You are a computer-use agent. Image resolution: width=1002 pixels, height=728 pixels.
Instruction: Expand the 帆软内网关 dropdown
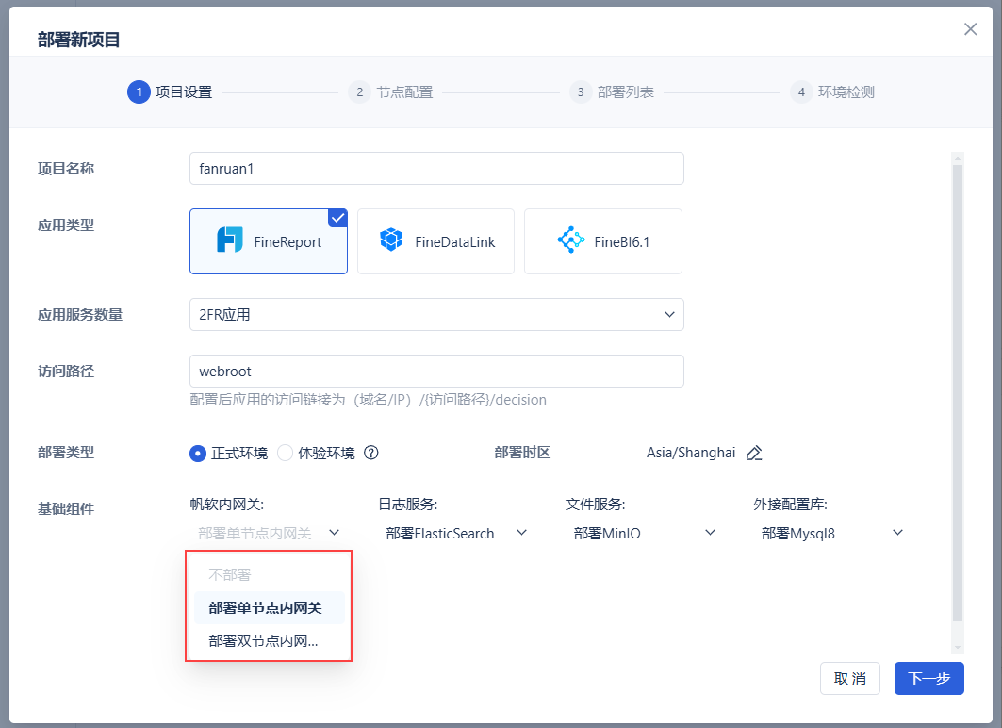point(269,533)
